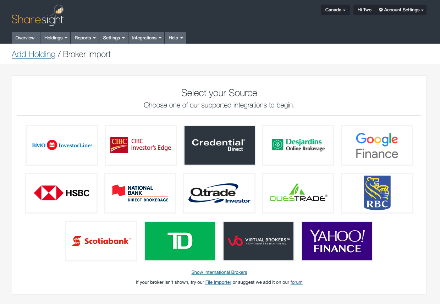Choose the RBC lion logo tile
This screenshot has height=304, width=440.
pos(377,193)
